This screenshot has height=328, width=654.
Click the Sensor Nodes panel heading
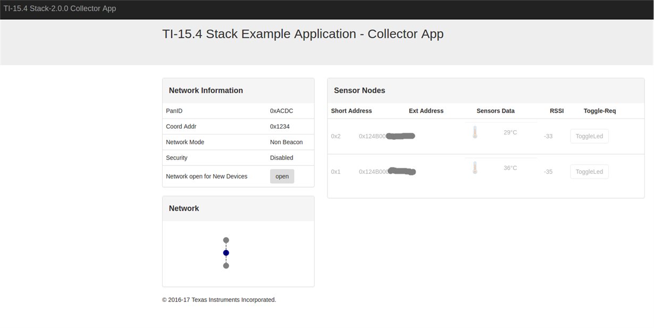pyautogui.click(x=359, y=90)
